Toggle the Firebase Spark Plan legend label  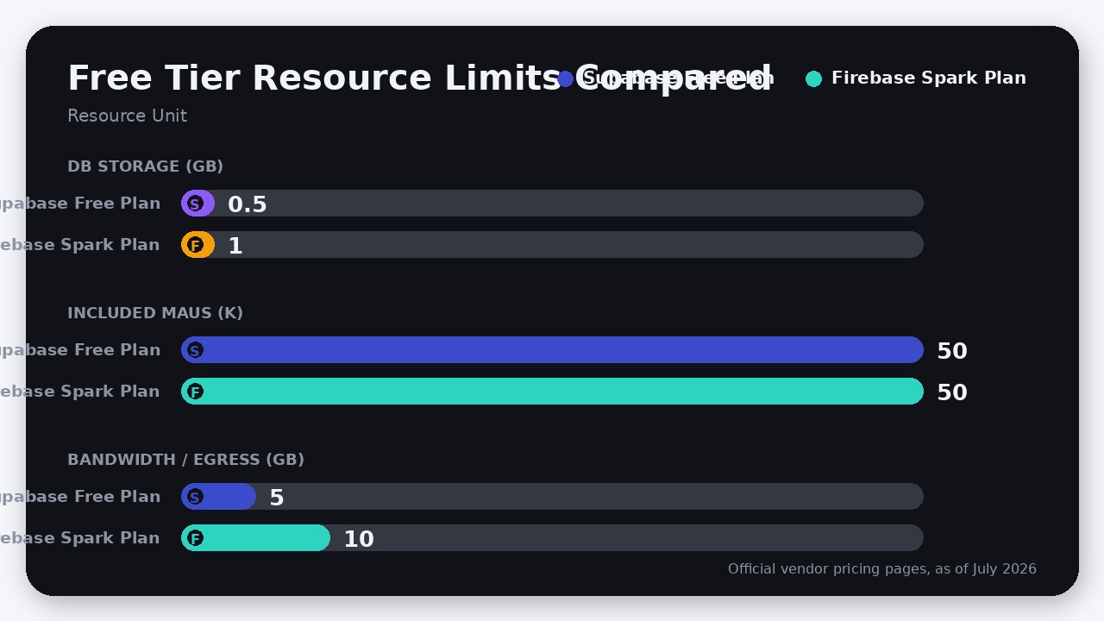pyautogui.click(x=929, y=78)
